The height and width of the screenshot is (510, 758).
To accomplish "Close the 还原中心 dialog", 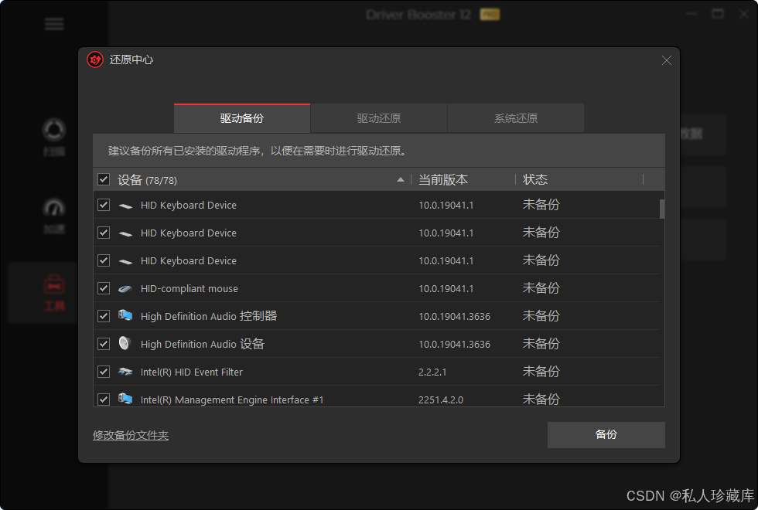I will [x=666, y=60].
